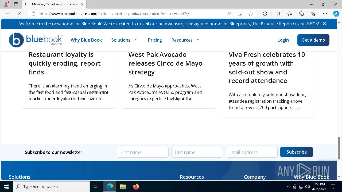Image resolution: width=342 pixels, height=192 pixels.
Task: Dismiss the welcome banner with the X
Action: pyautogui.click(x=324, y=24)
